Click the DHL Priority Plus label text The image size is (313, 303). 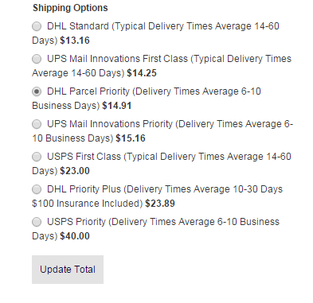tap(84, 189)
